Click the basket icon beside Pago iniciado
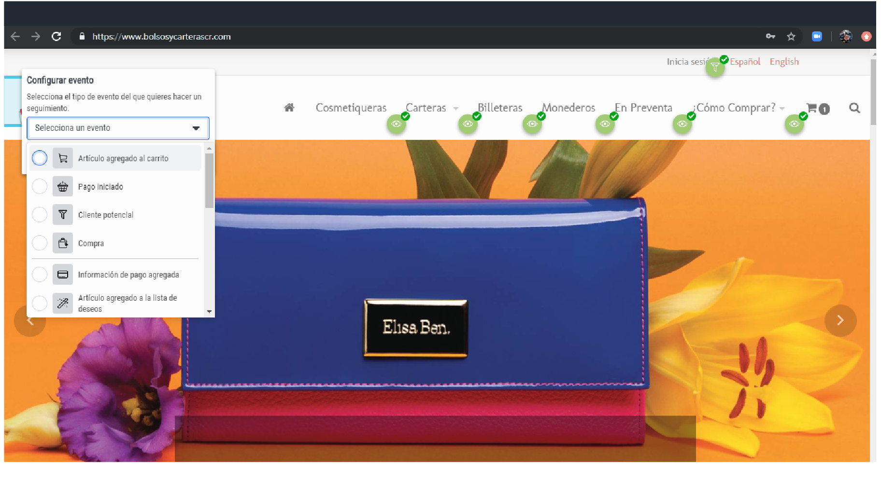 tap(63, 187)
